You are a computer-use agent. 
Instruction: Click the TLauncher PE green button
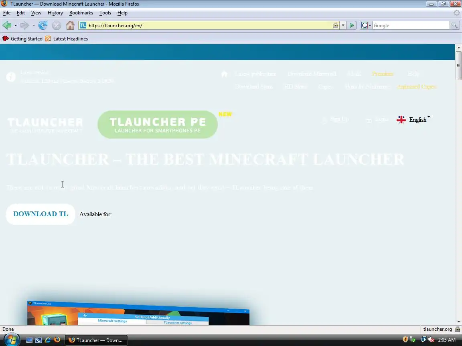(x=158, y=125)
